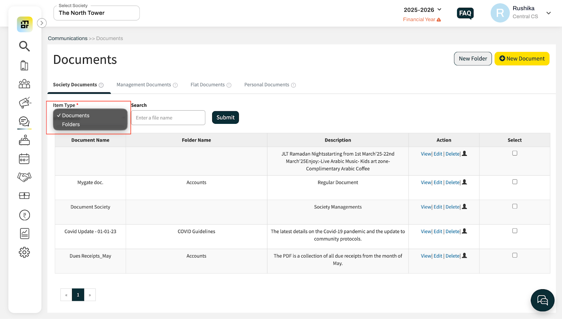Image resolution: width=562 pixels, height=319 pixels.
Task: Select Folders option in Item Type list
Action: (90, 125)
